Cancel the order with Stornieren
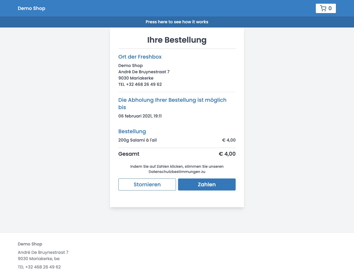Screen dimensions: 354x280 point(147,184)
